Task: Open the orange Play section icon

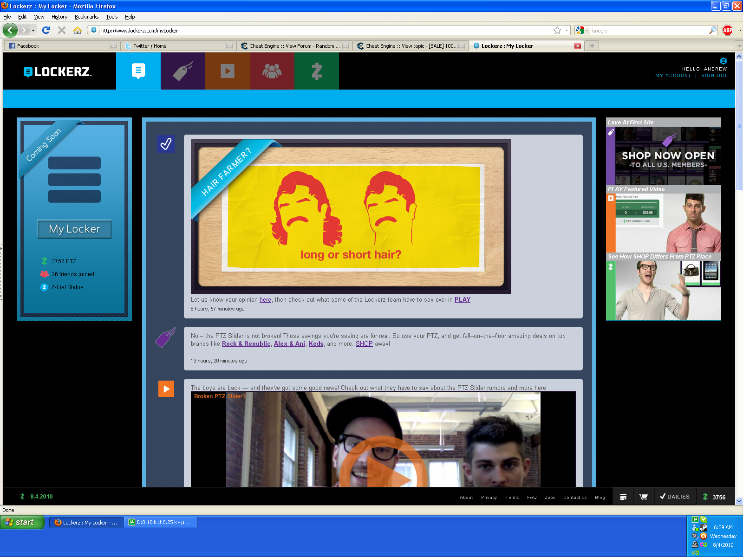Action: (227, 71)
